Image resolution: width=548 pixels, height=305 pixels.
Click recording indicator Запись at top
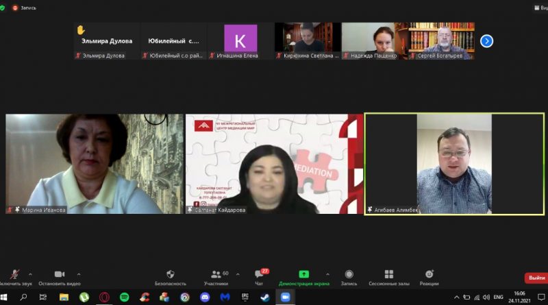(x=25, y=8)
